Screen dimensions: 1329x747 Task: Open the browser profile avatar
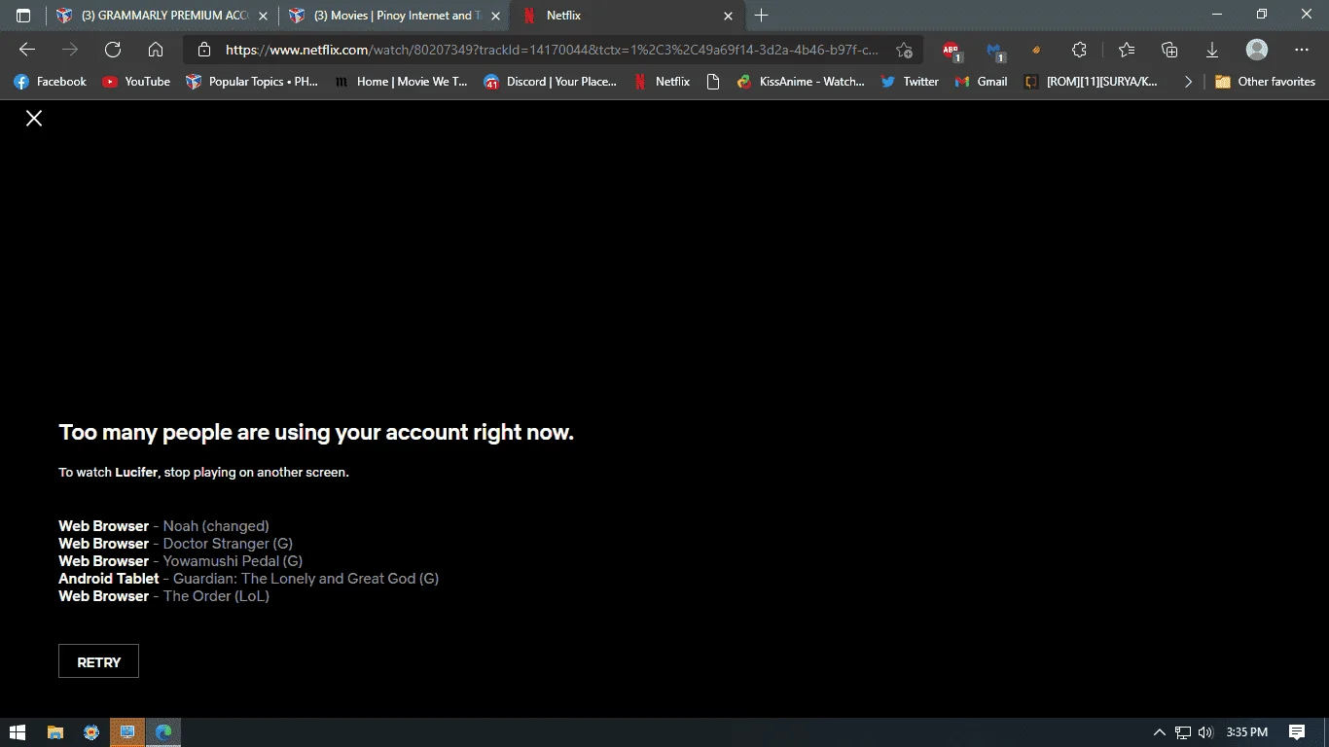pyautogui.click(x=1257, y=50)
